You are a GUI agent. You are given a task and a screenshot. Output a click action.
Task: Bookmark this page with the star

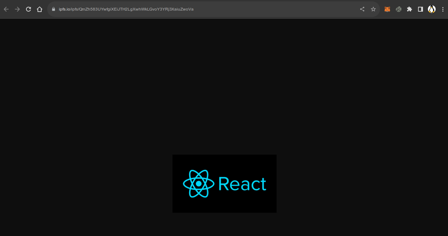pos(373,9)
